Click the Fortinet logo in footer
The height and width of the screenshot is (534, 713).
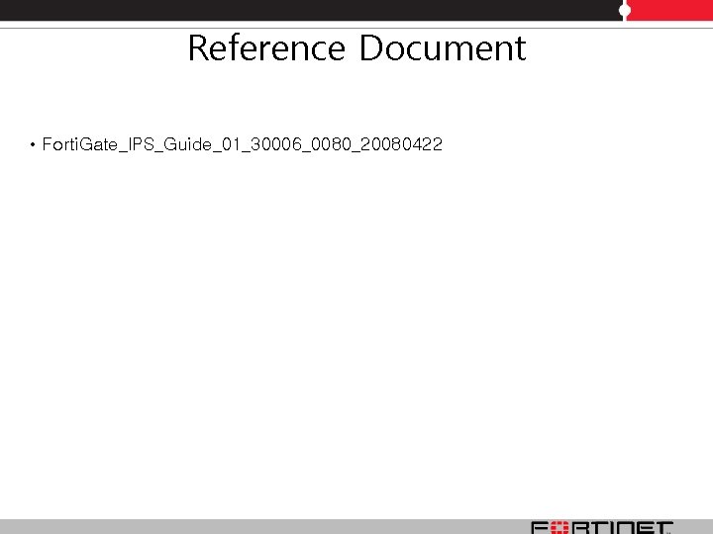click(x=602, y=527)
